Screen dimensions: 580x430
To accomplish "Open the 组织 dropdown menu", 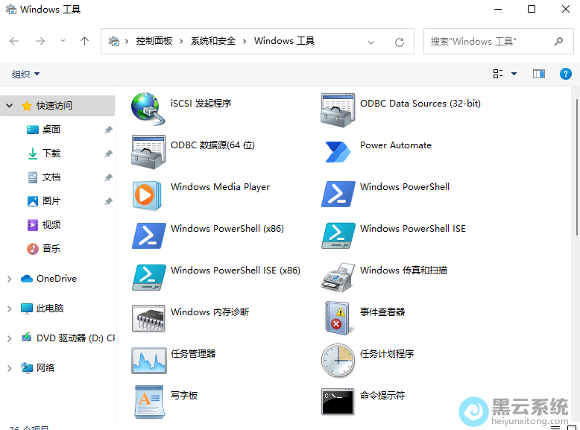I will [26, 74].
